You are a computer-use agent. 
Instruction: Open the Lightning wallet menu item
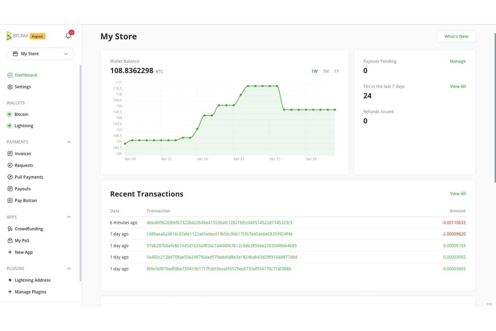point(24,126)
